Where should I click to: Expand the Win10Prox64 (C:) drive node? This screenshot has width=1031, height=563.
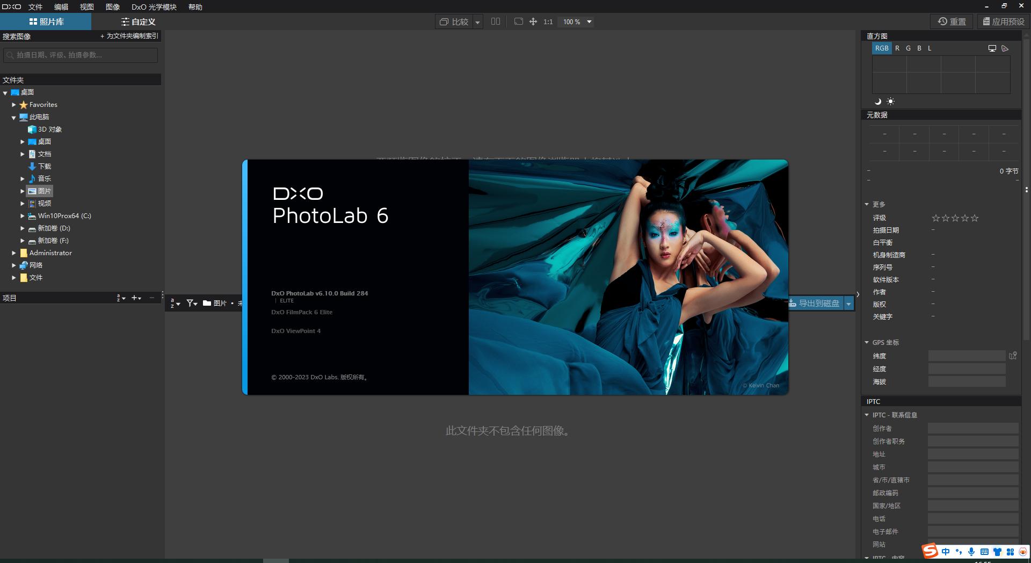point(23,216)
